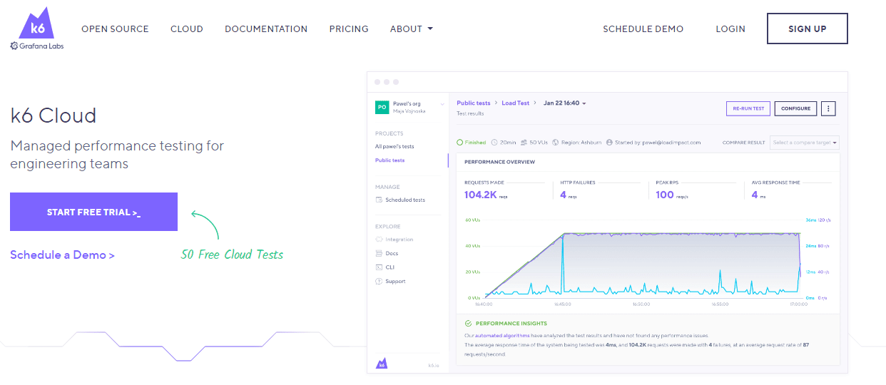Open the three-dot more options menu
Viewport: 886px width, 385px height.
(828, 108)
